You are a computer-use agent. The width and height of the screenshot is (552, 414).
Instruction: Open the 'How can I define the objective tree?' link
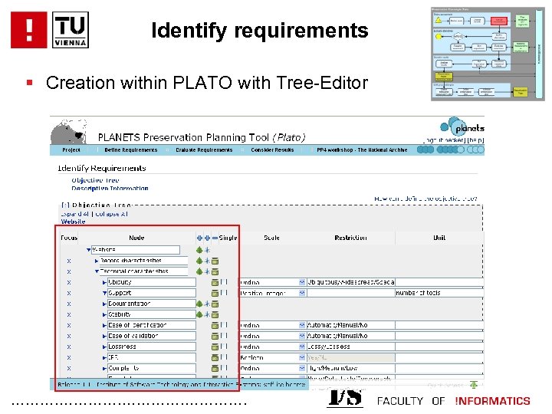426,199
